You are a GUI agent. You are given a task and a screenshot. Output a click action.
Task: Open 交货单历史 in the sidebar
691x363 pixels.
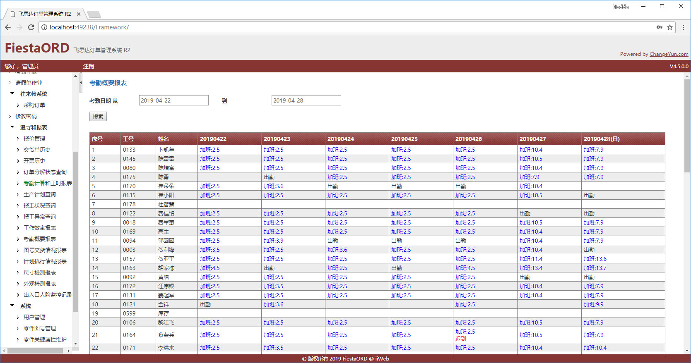37,150
